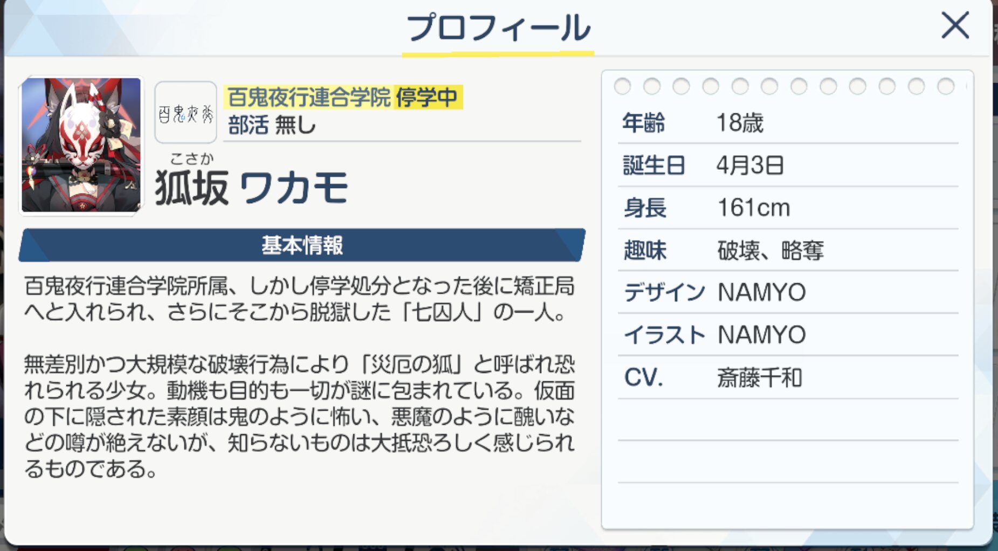
Task: Click the こさか furigana reading above name
Action: click(x=192, y=159)
